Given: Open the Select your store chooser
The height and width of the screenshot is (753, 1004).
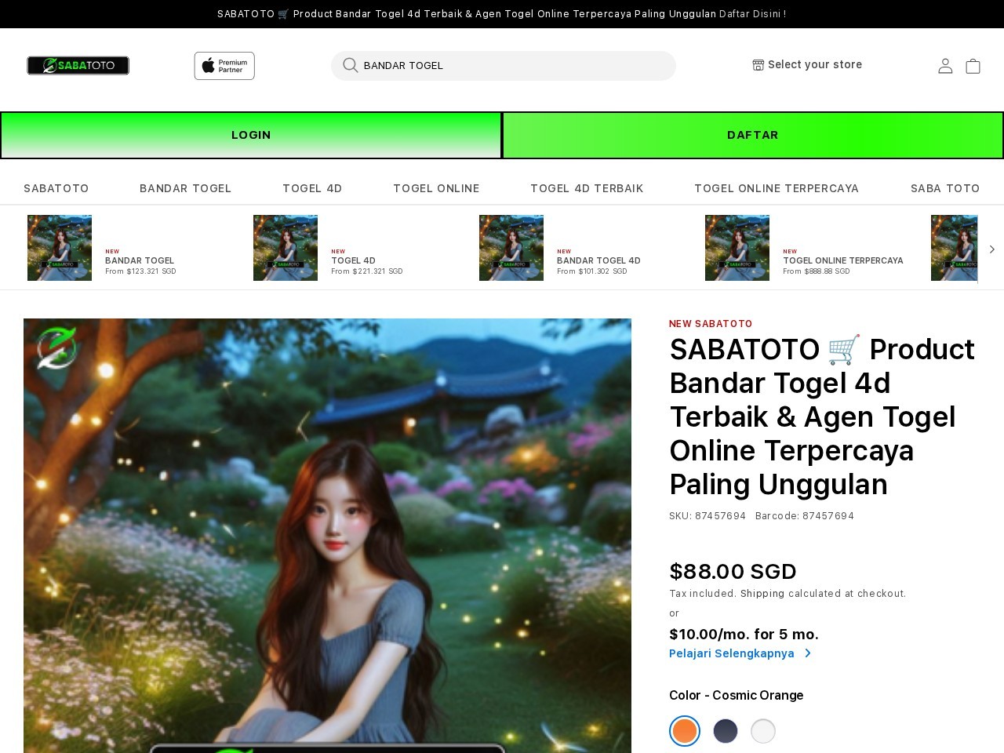Looking at the screenshot, I should (x=815, y=64).
